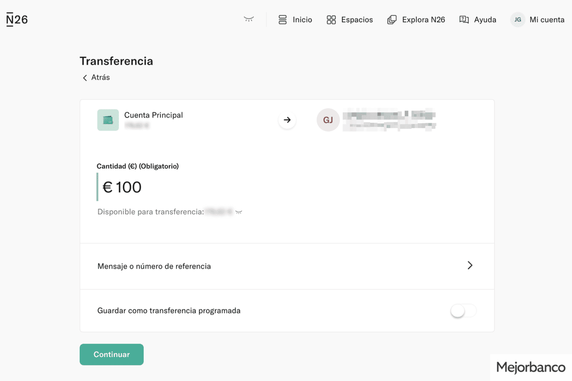Click the Cuenta Principal wallet icon
The image size is (572, 381).
[x=108, y=120]
